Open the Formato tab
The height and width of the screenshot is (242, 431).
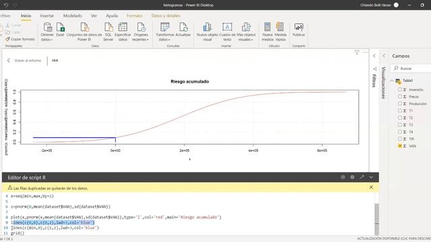click(x=135, y=15)
